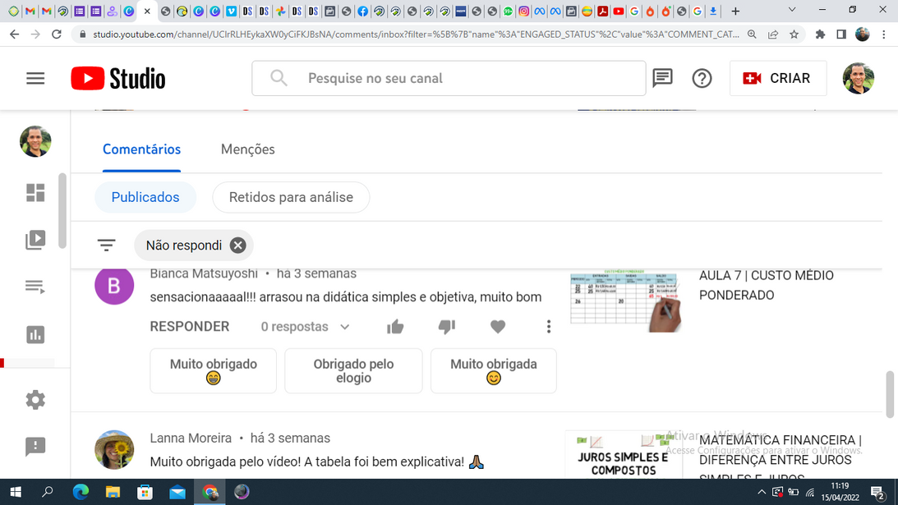Choose the Obrigado pelo elogio quick reply

(353, 371)
